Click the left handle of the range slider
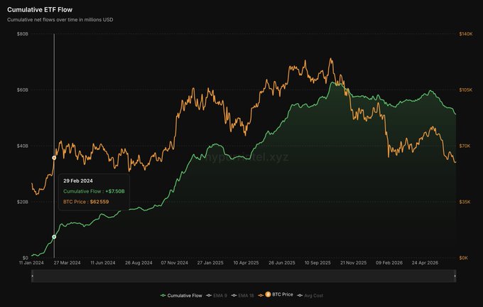The height and width of the screenshot is (307, 483). click(x=33, y=276)
